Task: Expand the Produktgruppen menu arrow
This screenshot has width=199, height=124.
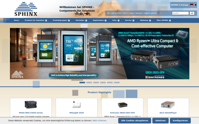Action: coord(69,21)
